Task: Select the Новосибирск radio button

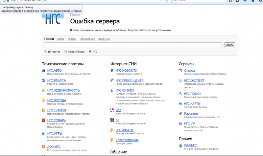Action: 66,52
